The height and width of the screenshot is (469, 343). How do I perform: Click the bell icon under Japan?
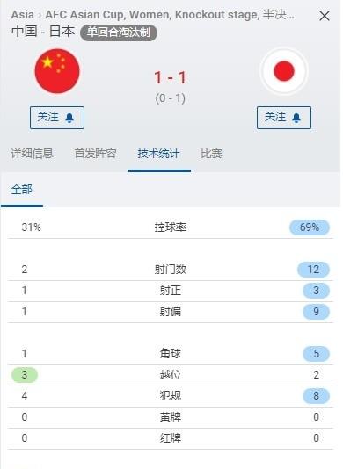coord(296,118)
